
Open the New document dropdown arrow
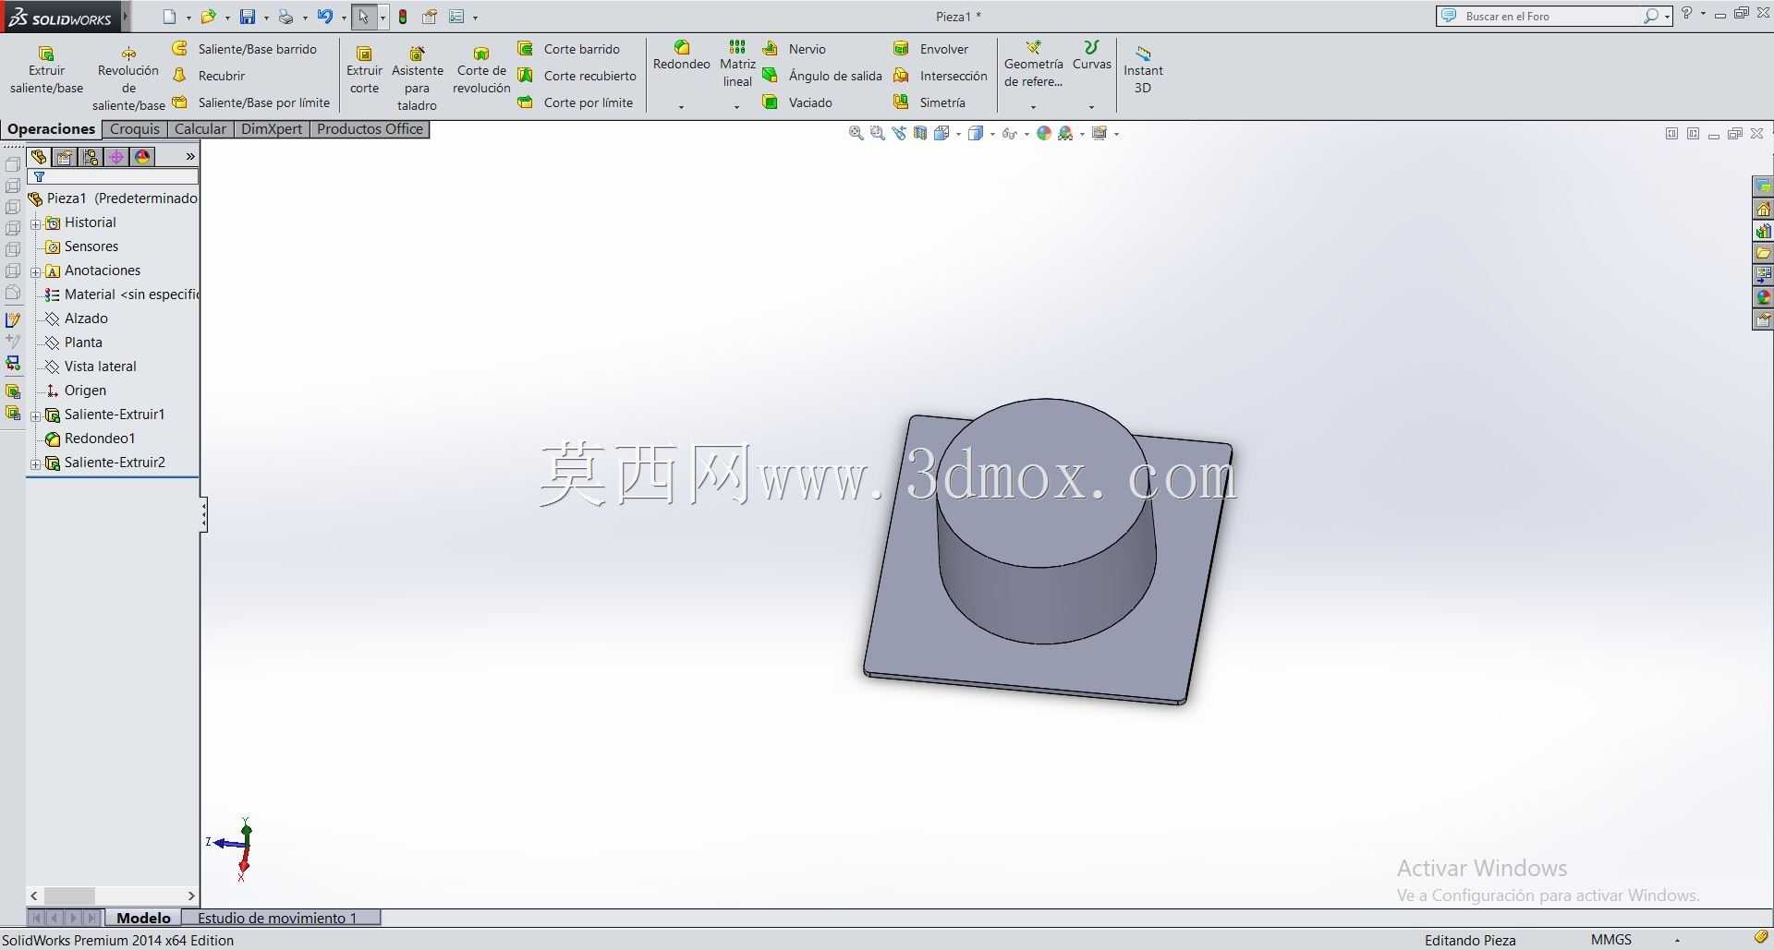[188, 18]
